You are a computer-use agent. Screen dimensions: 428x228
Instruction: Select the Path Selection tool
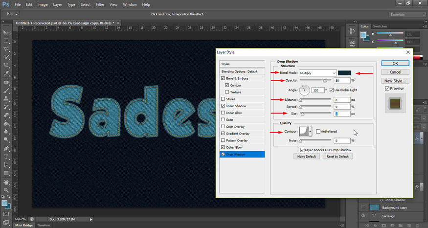(6, 165)
